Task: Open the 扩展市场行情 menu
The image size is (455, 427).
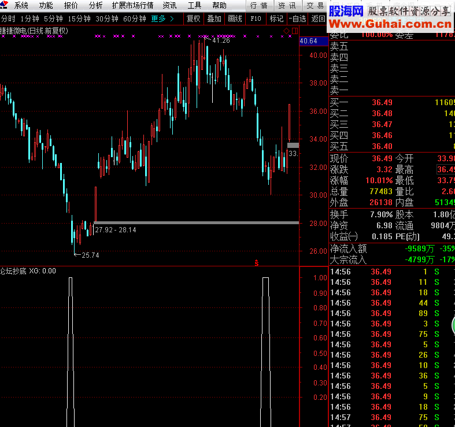Action: point(132,5)
